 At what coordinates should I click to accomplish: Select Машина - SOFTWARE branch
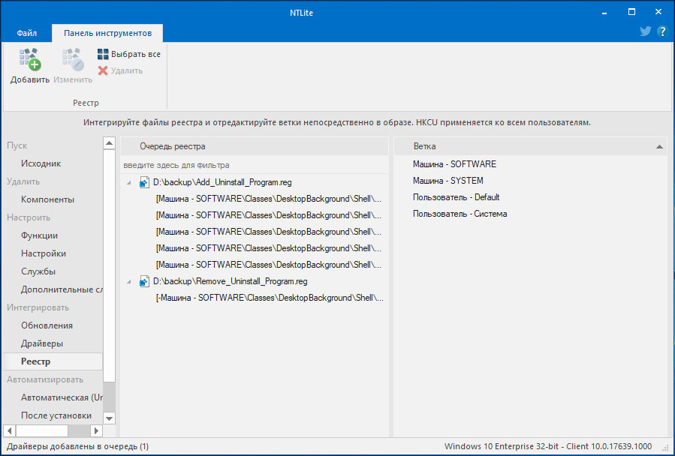click(x=454, y=164)
